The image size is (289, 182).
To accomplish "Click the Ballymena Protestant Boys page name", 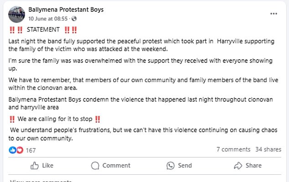I will pyautogui.click(x=66, y=10).
